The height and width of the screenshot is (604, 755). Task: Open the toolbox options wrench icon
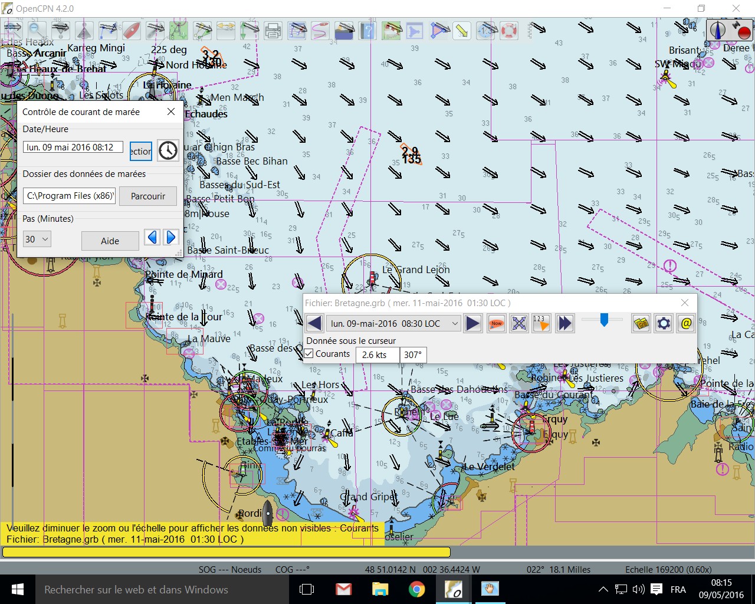coord(155,30)
